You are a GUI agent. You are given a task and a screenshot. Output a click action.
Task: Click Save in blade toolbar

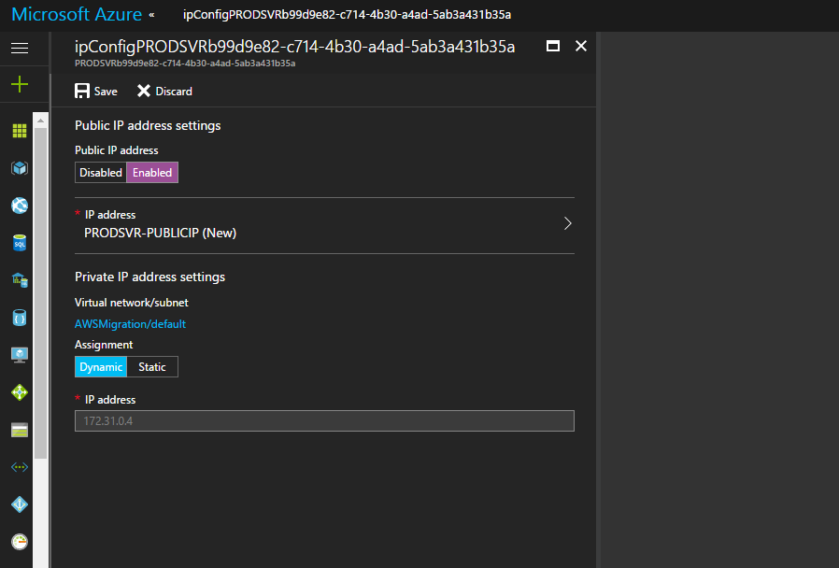(96, 92)
